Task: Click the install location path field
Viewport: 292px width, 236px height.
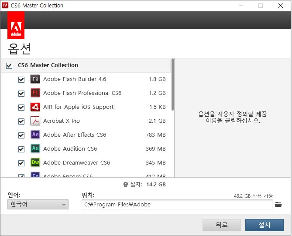Action: coord(177,204)
